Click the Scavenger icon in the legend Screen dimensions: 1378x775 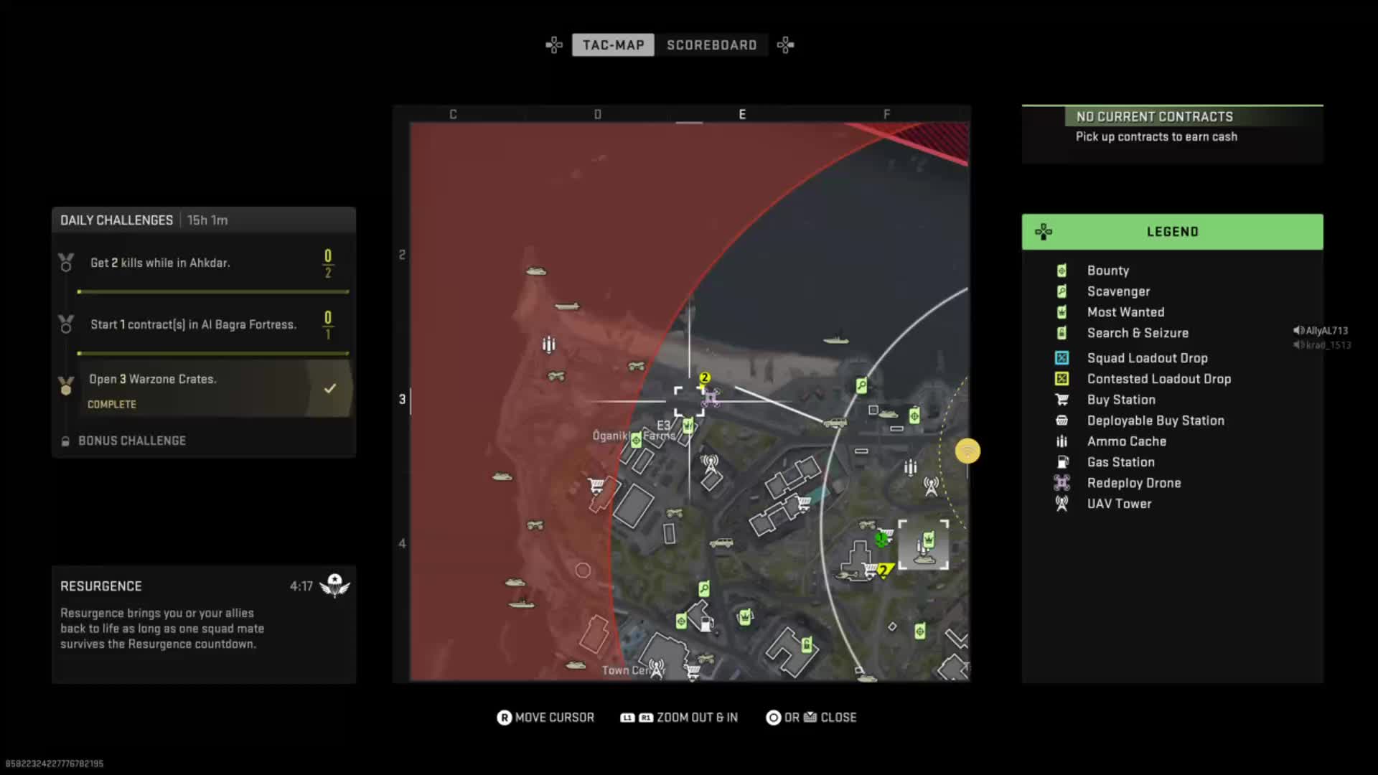pyautogui.click(x=1061, y=291)
